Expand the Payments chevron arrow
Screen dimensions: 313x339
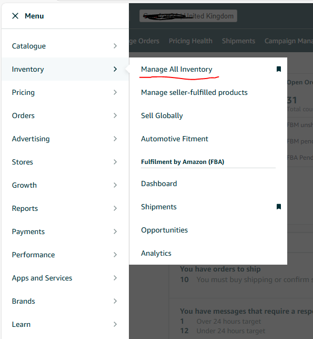point(115,231)
